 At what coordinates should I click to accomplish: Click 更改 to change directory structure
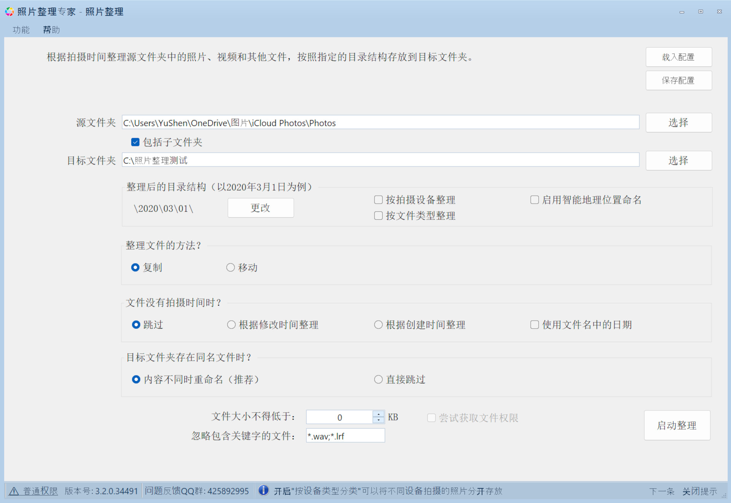260,208
